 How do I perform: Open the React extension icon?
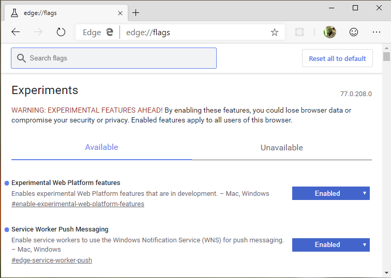pyautogui.click(x=299, y=32)
